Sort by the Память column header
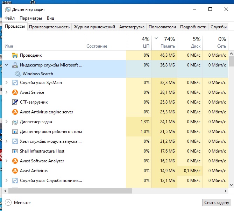This screenshot has height=211, width=234. point(164,43)
